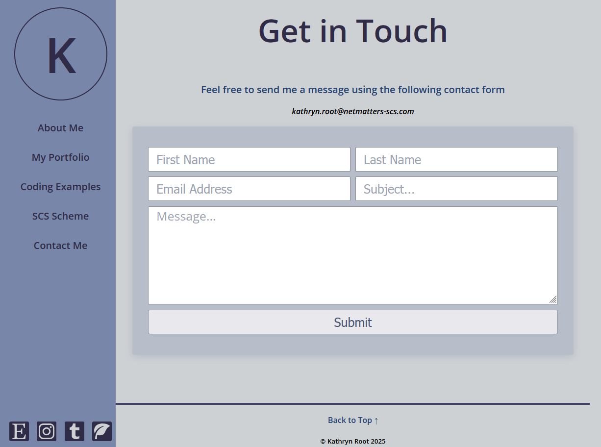The image size is (601, 447).
Task: Navigate to Coding Examples
Action: tap(60, 187)
